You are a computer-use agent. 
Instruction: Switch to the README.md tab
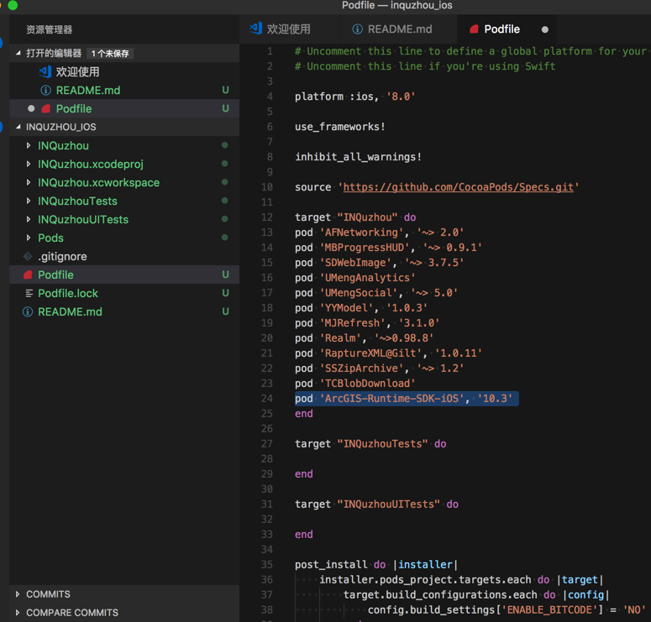coord(399,29)
